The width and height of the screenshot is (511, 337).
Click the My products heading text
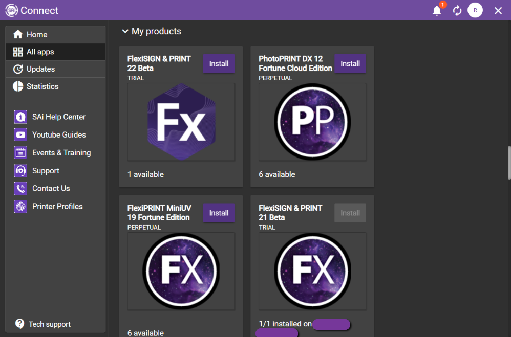[157, 31]
